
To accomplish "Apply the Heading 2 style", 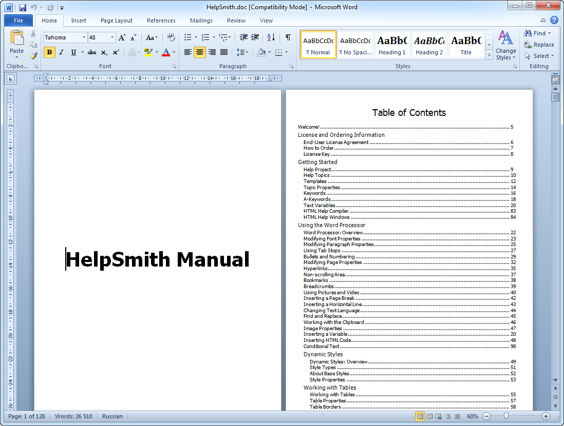I will [429, 45].
